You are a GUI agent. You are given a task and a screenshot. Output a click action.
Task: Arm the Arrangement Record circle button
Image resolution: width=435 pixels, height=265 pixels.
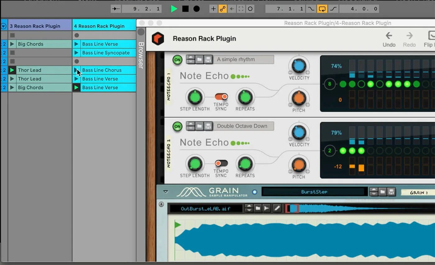point(197,9)
